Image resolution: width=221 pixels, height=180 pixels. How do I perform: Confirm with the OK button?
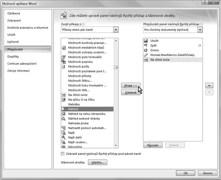click(185, 173)
